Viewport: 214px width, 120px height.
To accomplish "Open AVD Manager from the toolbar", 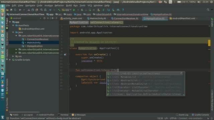I will (99, 10).
